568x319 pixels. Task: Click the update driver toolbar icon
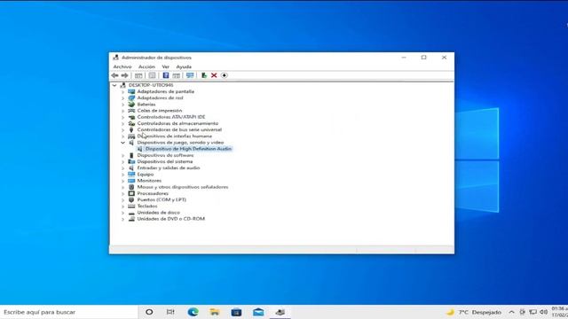coord(204,75)
